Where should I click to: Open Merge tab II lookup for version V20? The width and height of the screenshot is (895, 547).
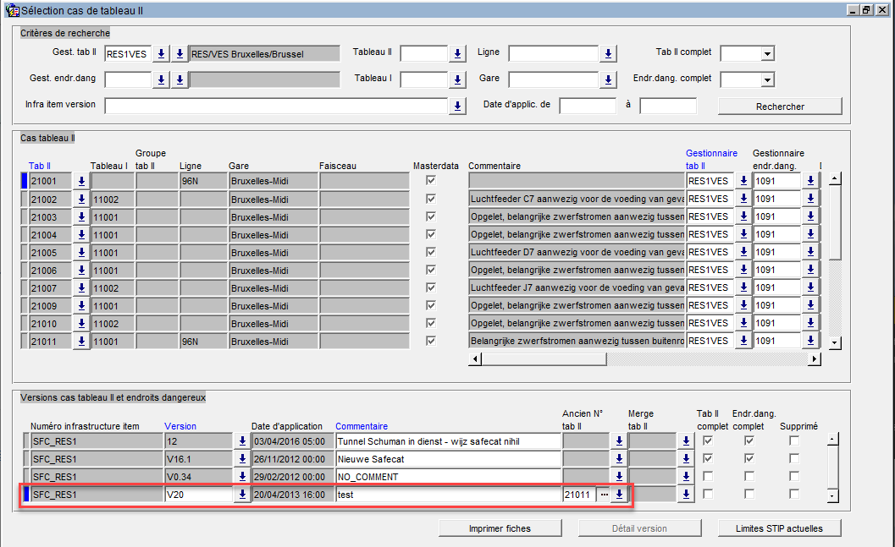(686, 494)
